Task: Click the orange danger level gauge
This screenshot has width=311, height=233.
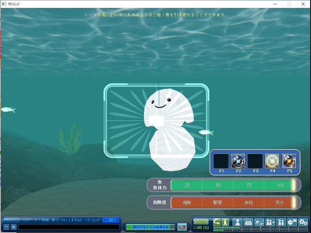Action: click(x=233, y=202)
